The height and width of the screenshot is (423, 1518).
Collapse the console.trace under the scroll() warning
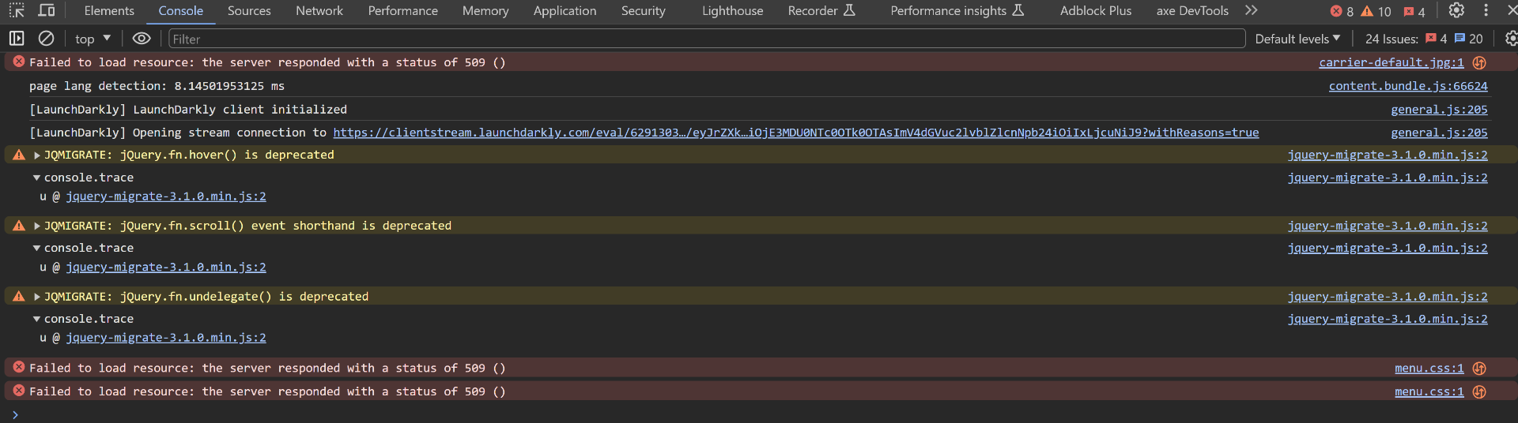pos(36,249)
